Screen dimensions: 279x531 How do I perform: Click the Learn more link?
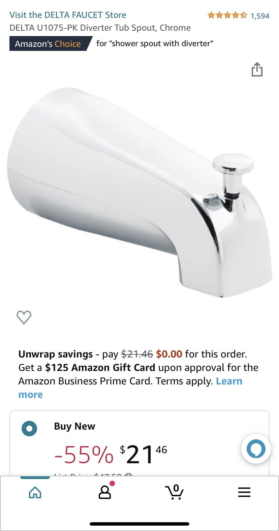point(130,388)
